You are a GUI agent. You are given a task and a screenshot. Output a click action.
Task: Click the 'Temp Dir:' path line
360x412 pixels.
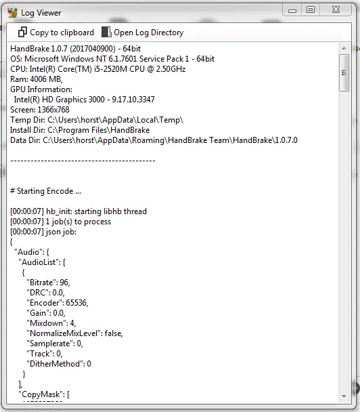coord(97,120)
